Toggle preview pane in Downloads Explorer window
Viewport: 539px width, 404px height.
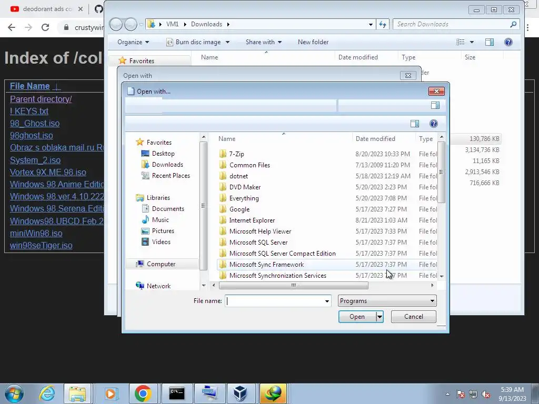[490, 42]
